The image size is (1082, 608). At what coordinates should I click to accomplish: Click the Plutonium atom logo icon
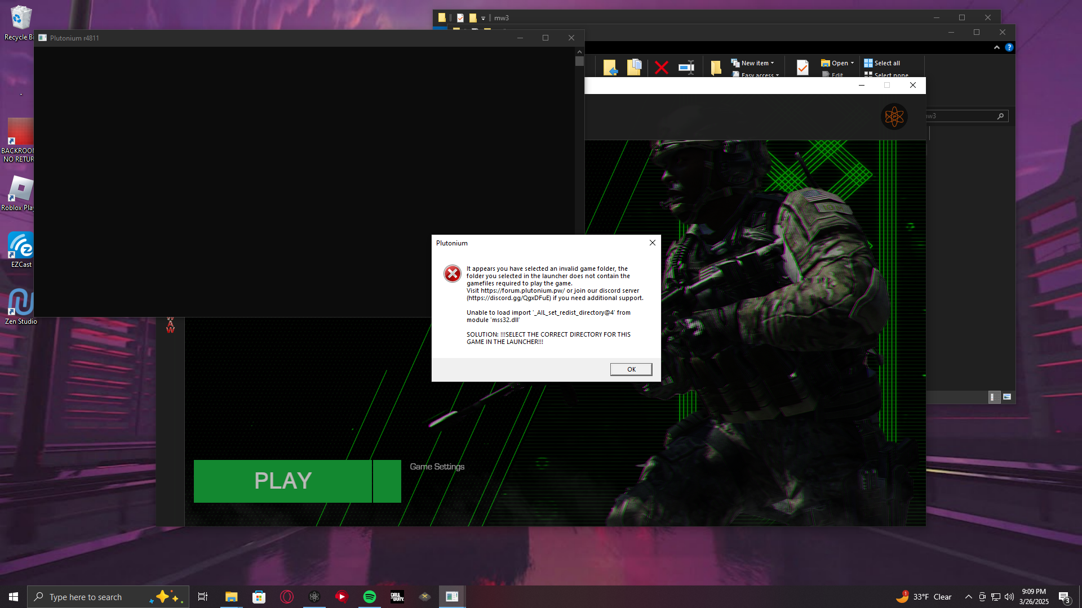(894, 117)
